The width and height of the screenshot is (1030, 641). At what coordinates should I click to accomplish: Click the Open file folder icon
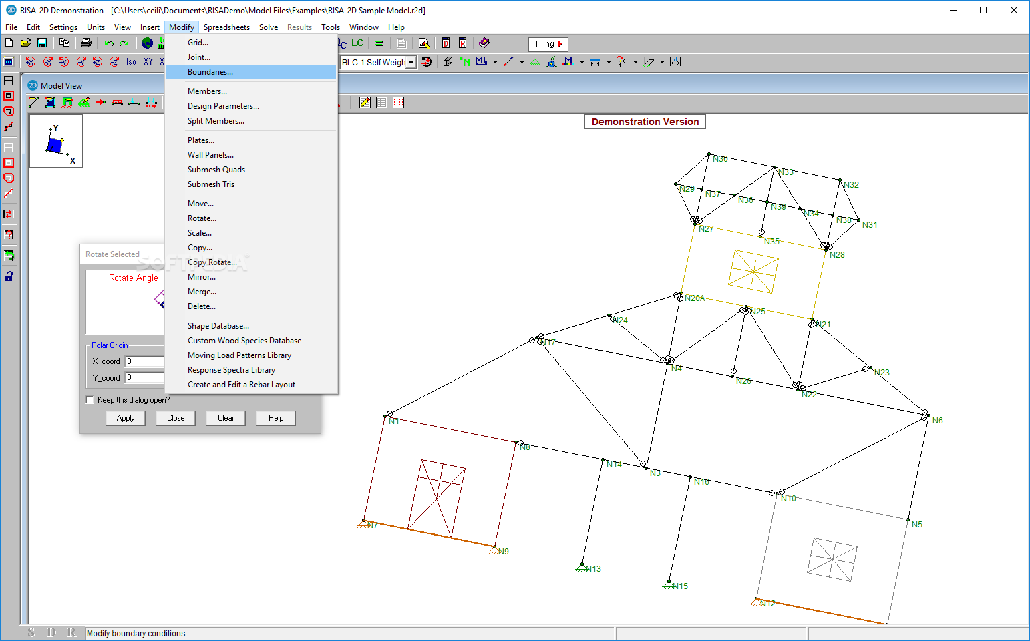[25, 43]
